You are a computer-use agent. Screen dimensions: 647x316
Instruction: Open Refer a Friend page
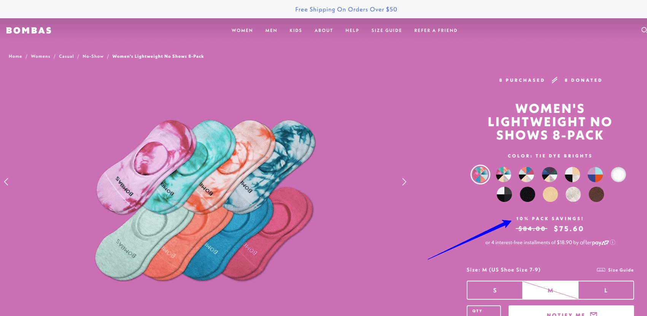pos(436,30)
